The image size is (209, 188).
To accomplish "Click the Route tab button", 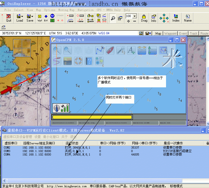I will [204, 34].
